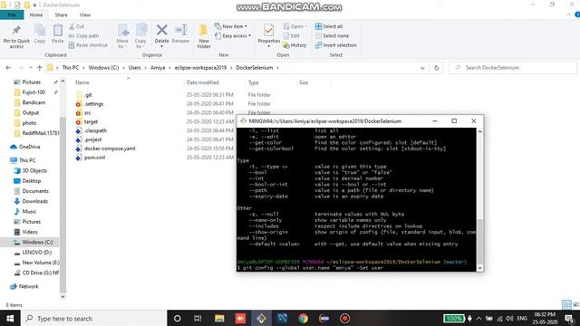Go back with navigation arrow
The image size is (580, 326).
tap(8, 68)
